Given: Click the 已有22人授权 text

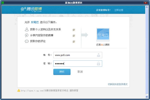Looking at the screenshot, I should click(x=103, y=45).
